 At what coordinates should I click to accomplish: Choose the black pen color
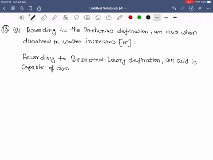pyautogui.click(x=148, y=17)
